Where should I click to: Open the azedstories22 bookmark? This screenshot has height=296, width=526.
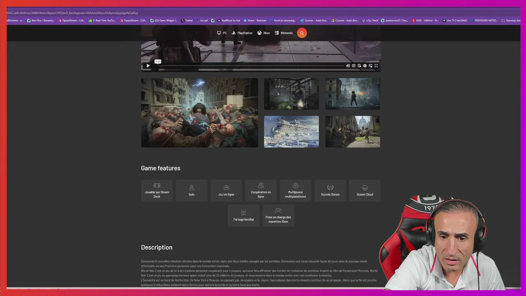[x=394, y=21]
